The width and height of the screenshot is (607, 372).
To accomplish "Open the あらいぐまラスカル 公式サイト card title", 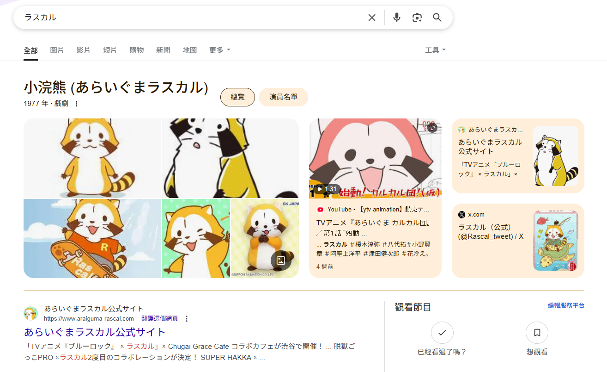I will (490, 147).
